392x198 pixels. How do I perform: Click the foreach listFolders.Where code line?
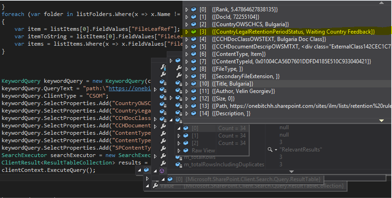click(x=91, y=14)
